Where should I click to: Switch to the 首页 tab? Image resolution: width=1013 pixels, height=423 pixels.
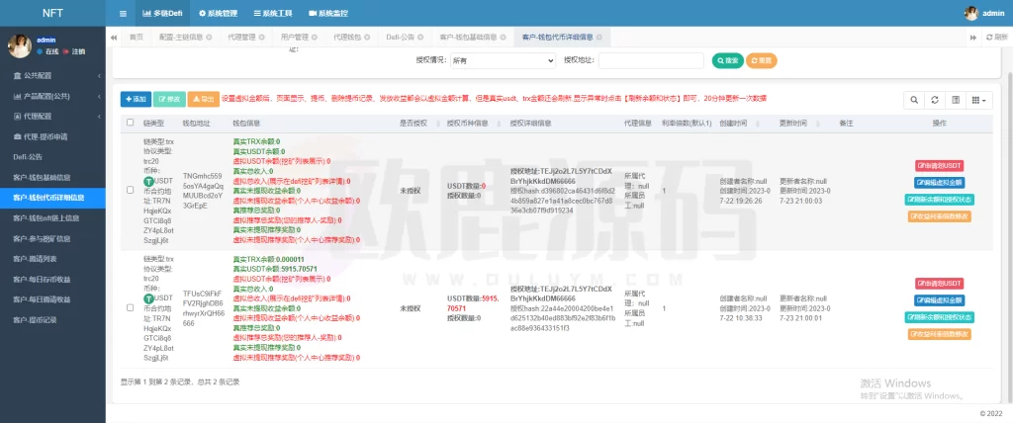137,38
